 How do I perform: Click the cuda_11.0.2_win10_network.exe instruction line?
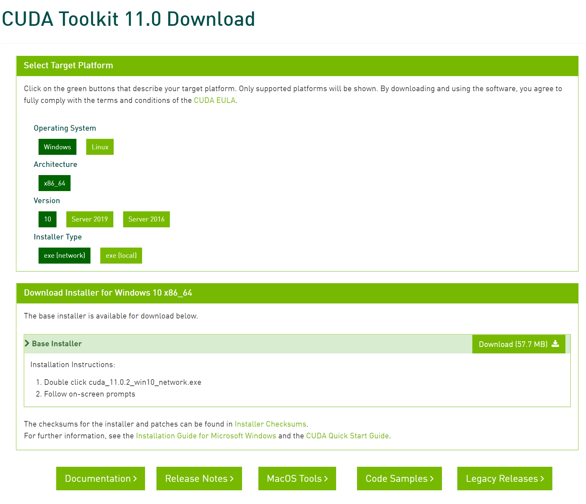(x=122, y=382)
